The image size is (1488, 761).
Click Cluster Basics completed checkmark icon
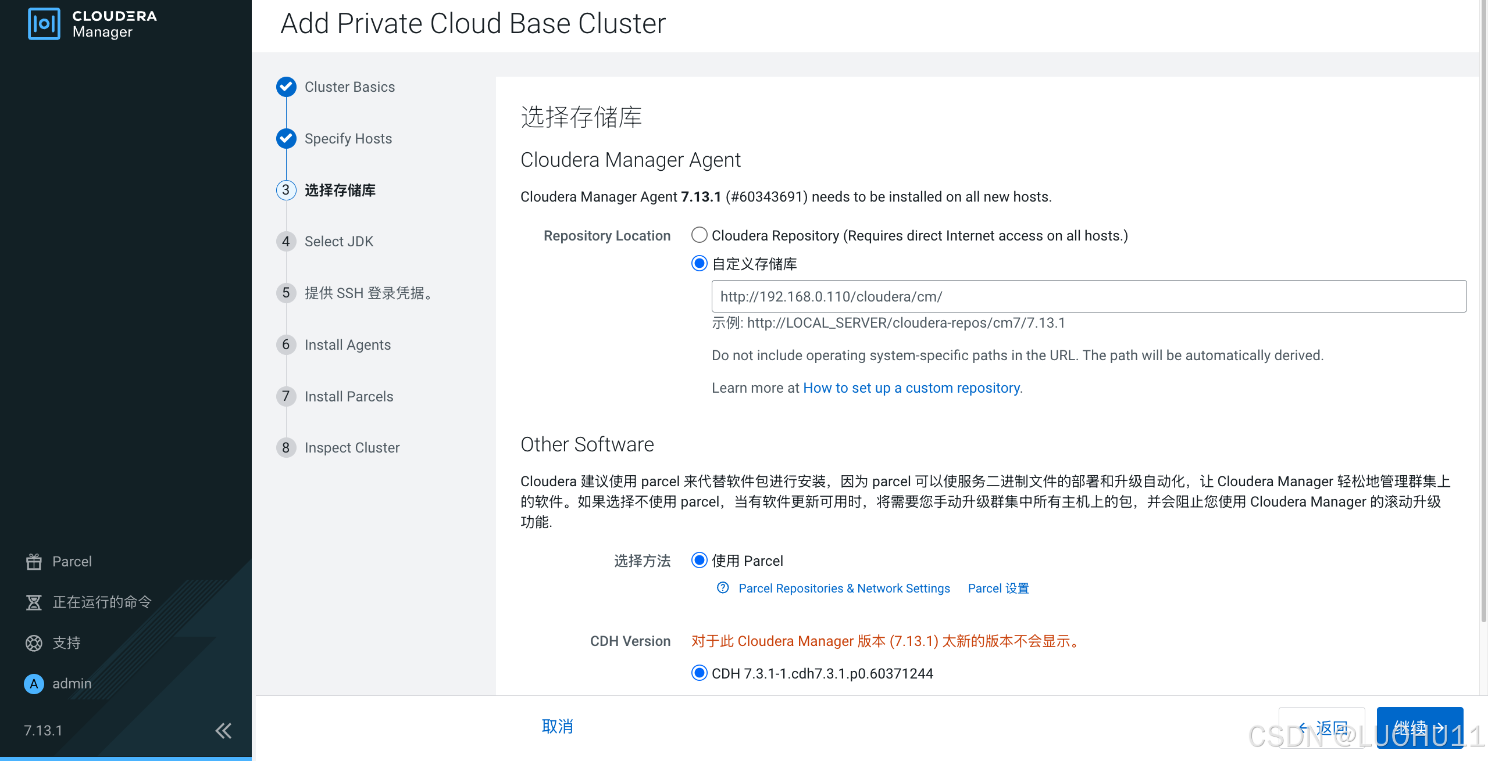pyautogui.click(x=286, y=87)
